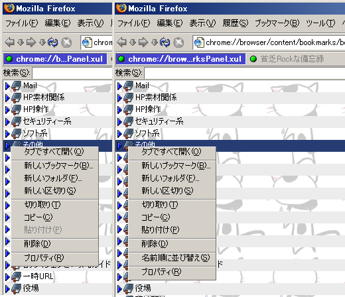Viewport: 345px width, 297px height.
Task: Expand セキュリティー系 folder in right window
Action: tap(119, 122)
